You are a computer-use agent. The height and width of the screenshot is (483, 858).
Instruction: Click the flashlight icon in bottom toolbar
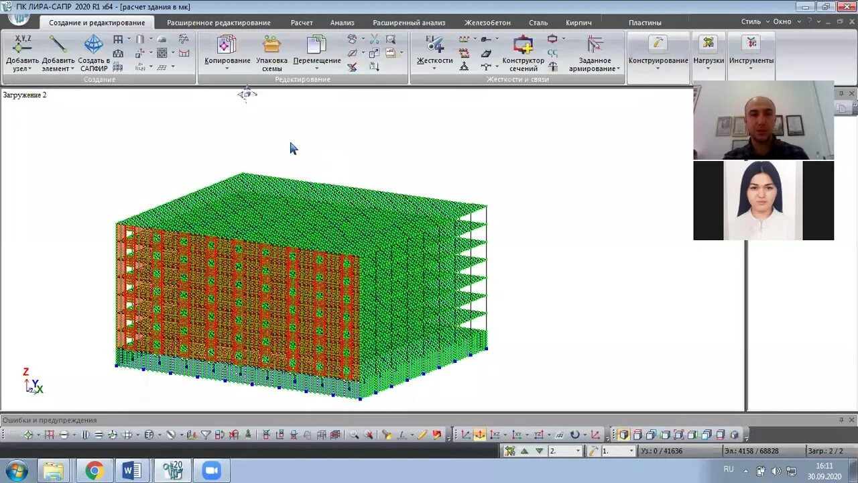tap(387, 435)
